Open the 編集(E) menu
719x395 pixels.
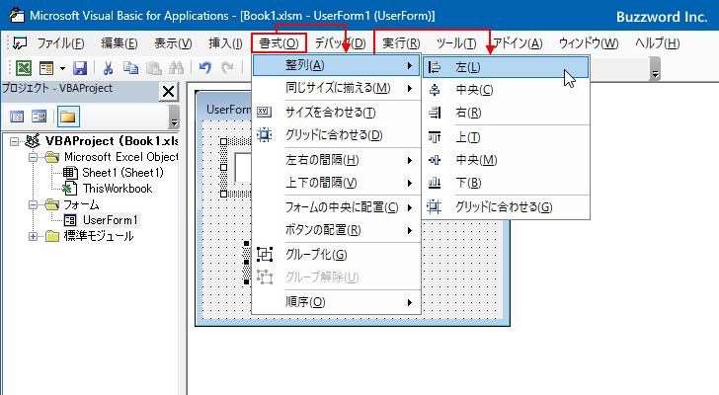(x=120, y=43)
